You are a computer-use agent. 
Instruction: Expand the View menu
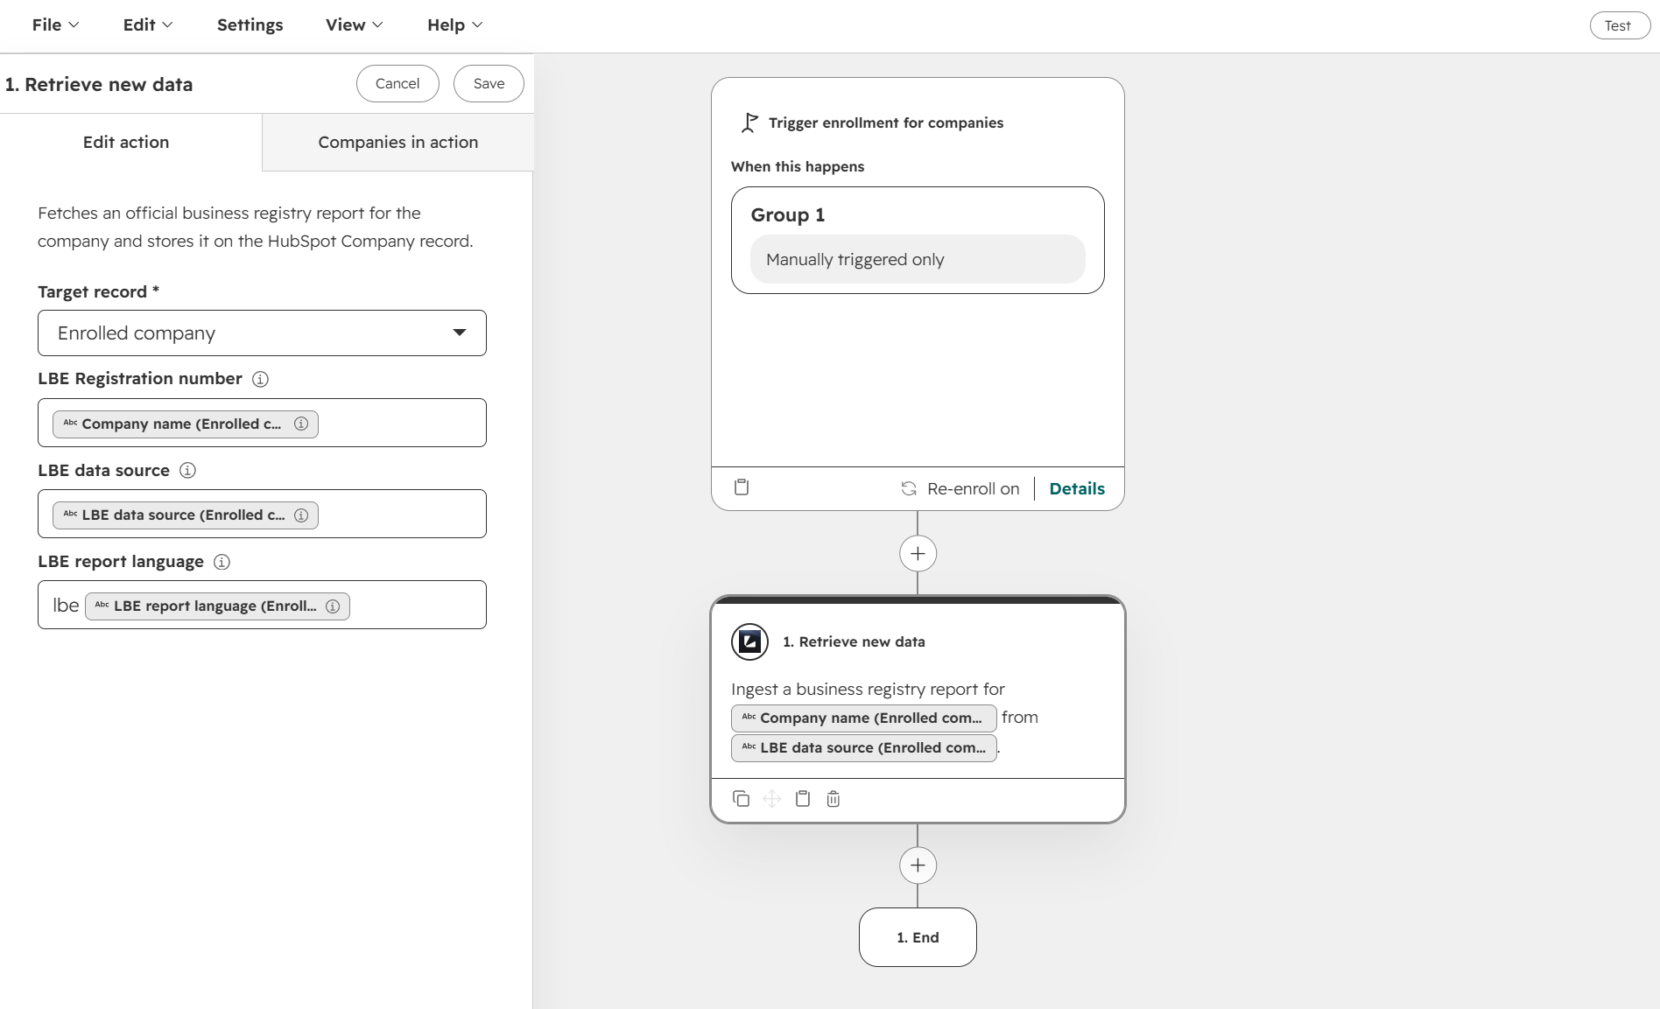pos(354,25)
